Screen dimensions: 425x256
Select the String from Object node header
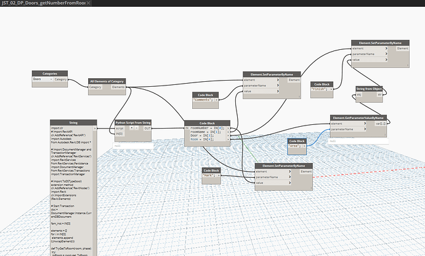[369, 90]
